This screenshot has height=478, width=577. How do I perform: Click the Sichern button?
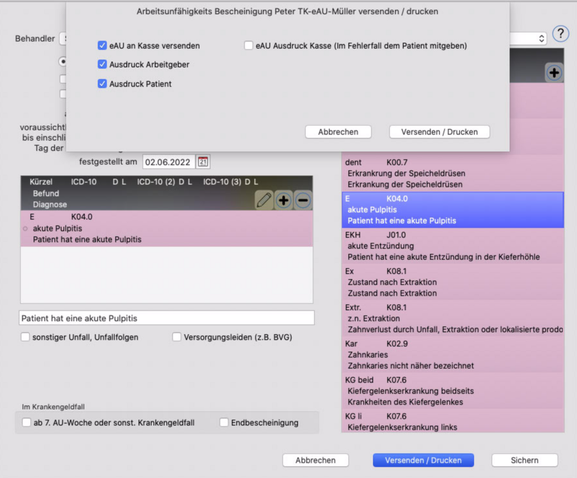(x=524, y=460)
